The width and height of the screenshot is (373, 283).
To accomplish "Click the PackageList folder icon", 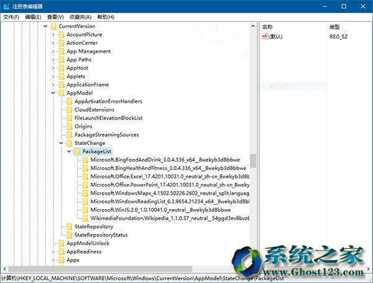I will click(x=77, y=151).
